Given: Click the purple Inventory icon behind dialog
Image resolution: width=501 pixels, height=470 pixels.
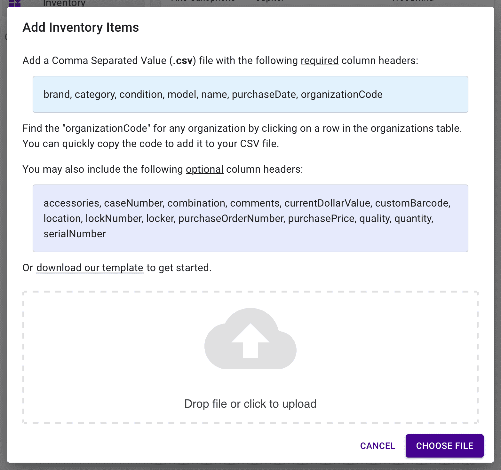Looking at the screenshot, I should pyautogui.click(x=15, y=4).
